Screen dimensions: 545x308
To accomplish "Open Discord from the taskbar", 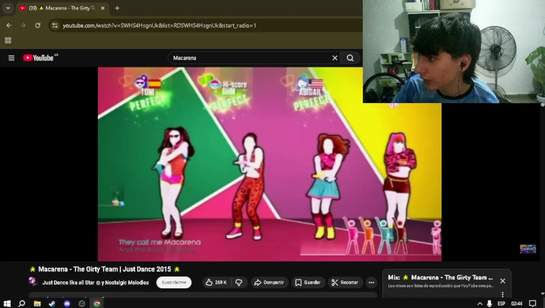I will [67, 303].
